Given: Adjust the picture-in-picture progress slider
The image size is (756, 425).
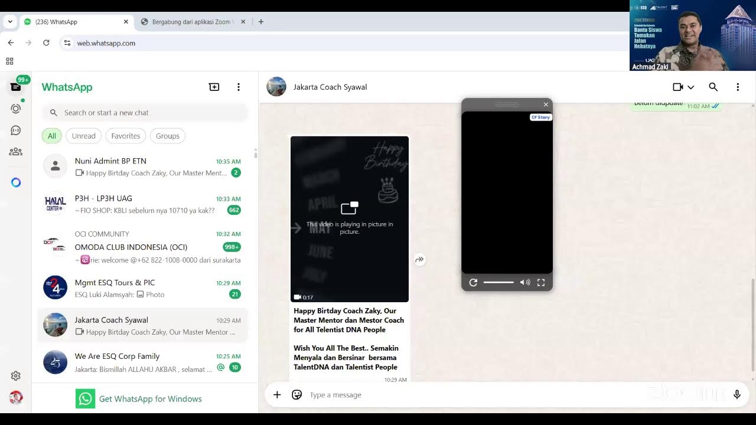Looking at the screenshot, I should pos(498,283).
